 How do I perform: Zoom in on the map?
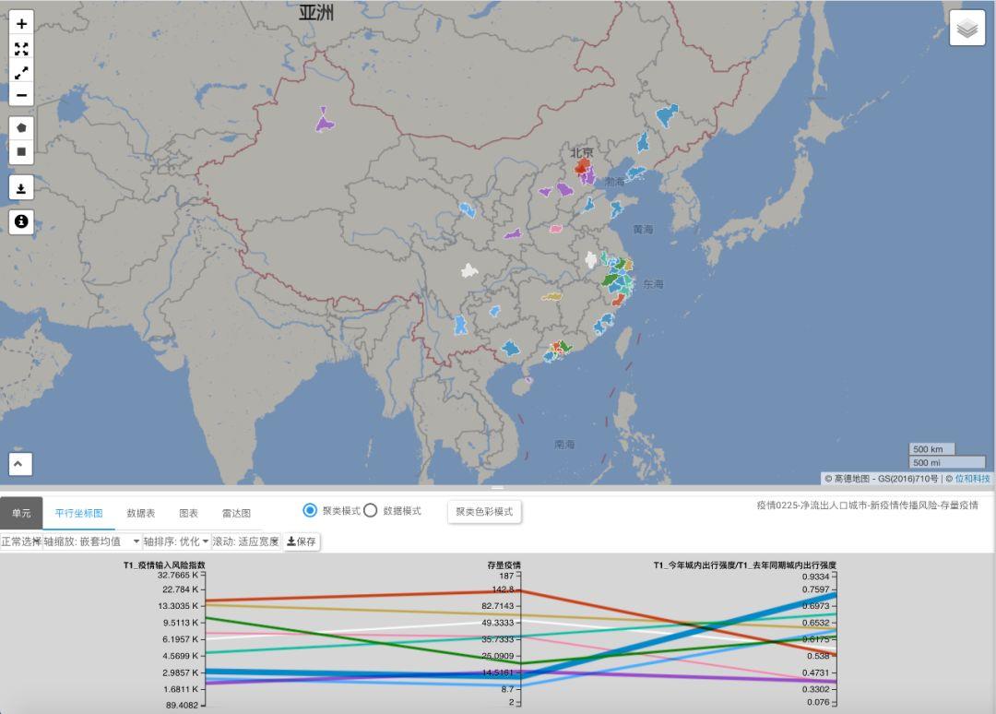21,24
